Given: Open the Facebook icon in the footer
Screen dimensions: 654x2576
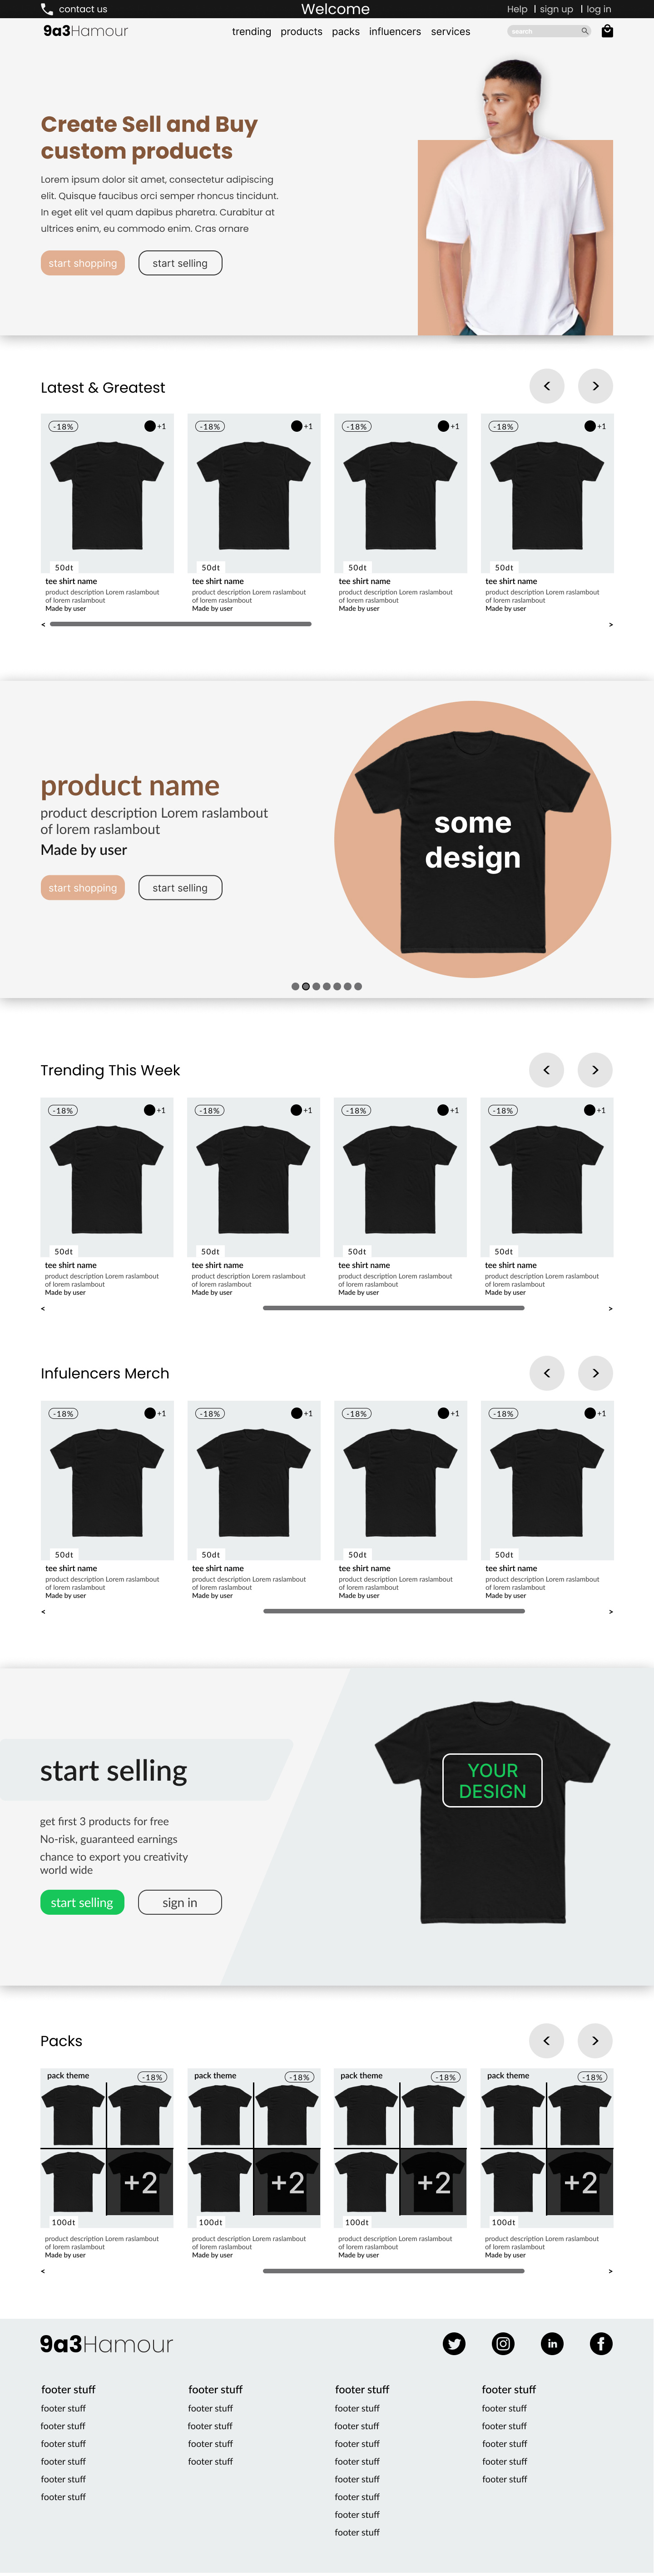Looking at the screenshot, I should click(x=601, y=2343).
